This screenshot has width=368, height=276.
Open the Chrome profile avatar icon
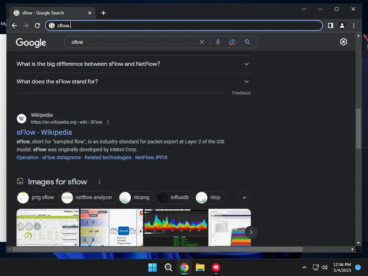(342, 26)
